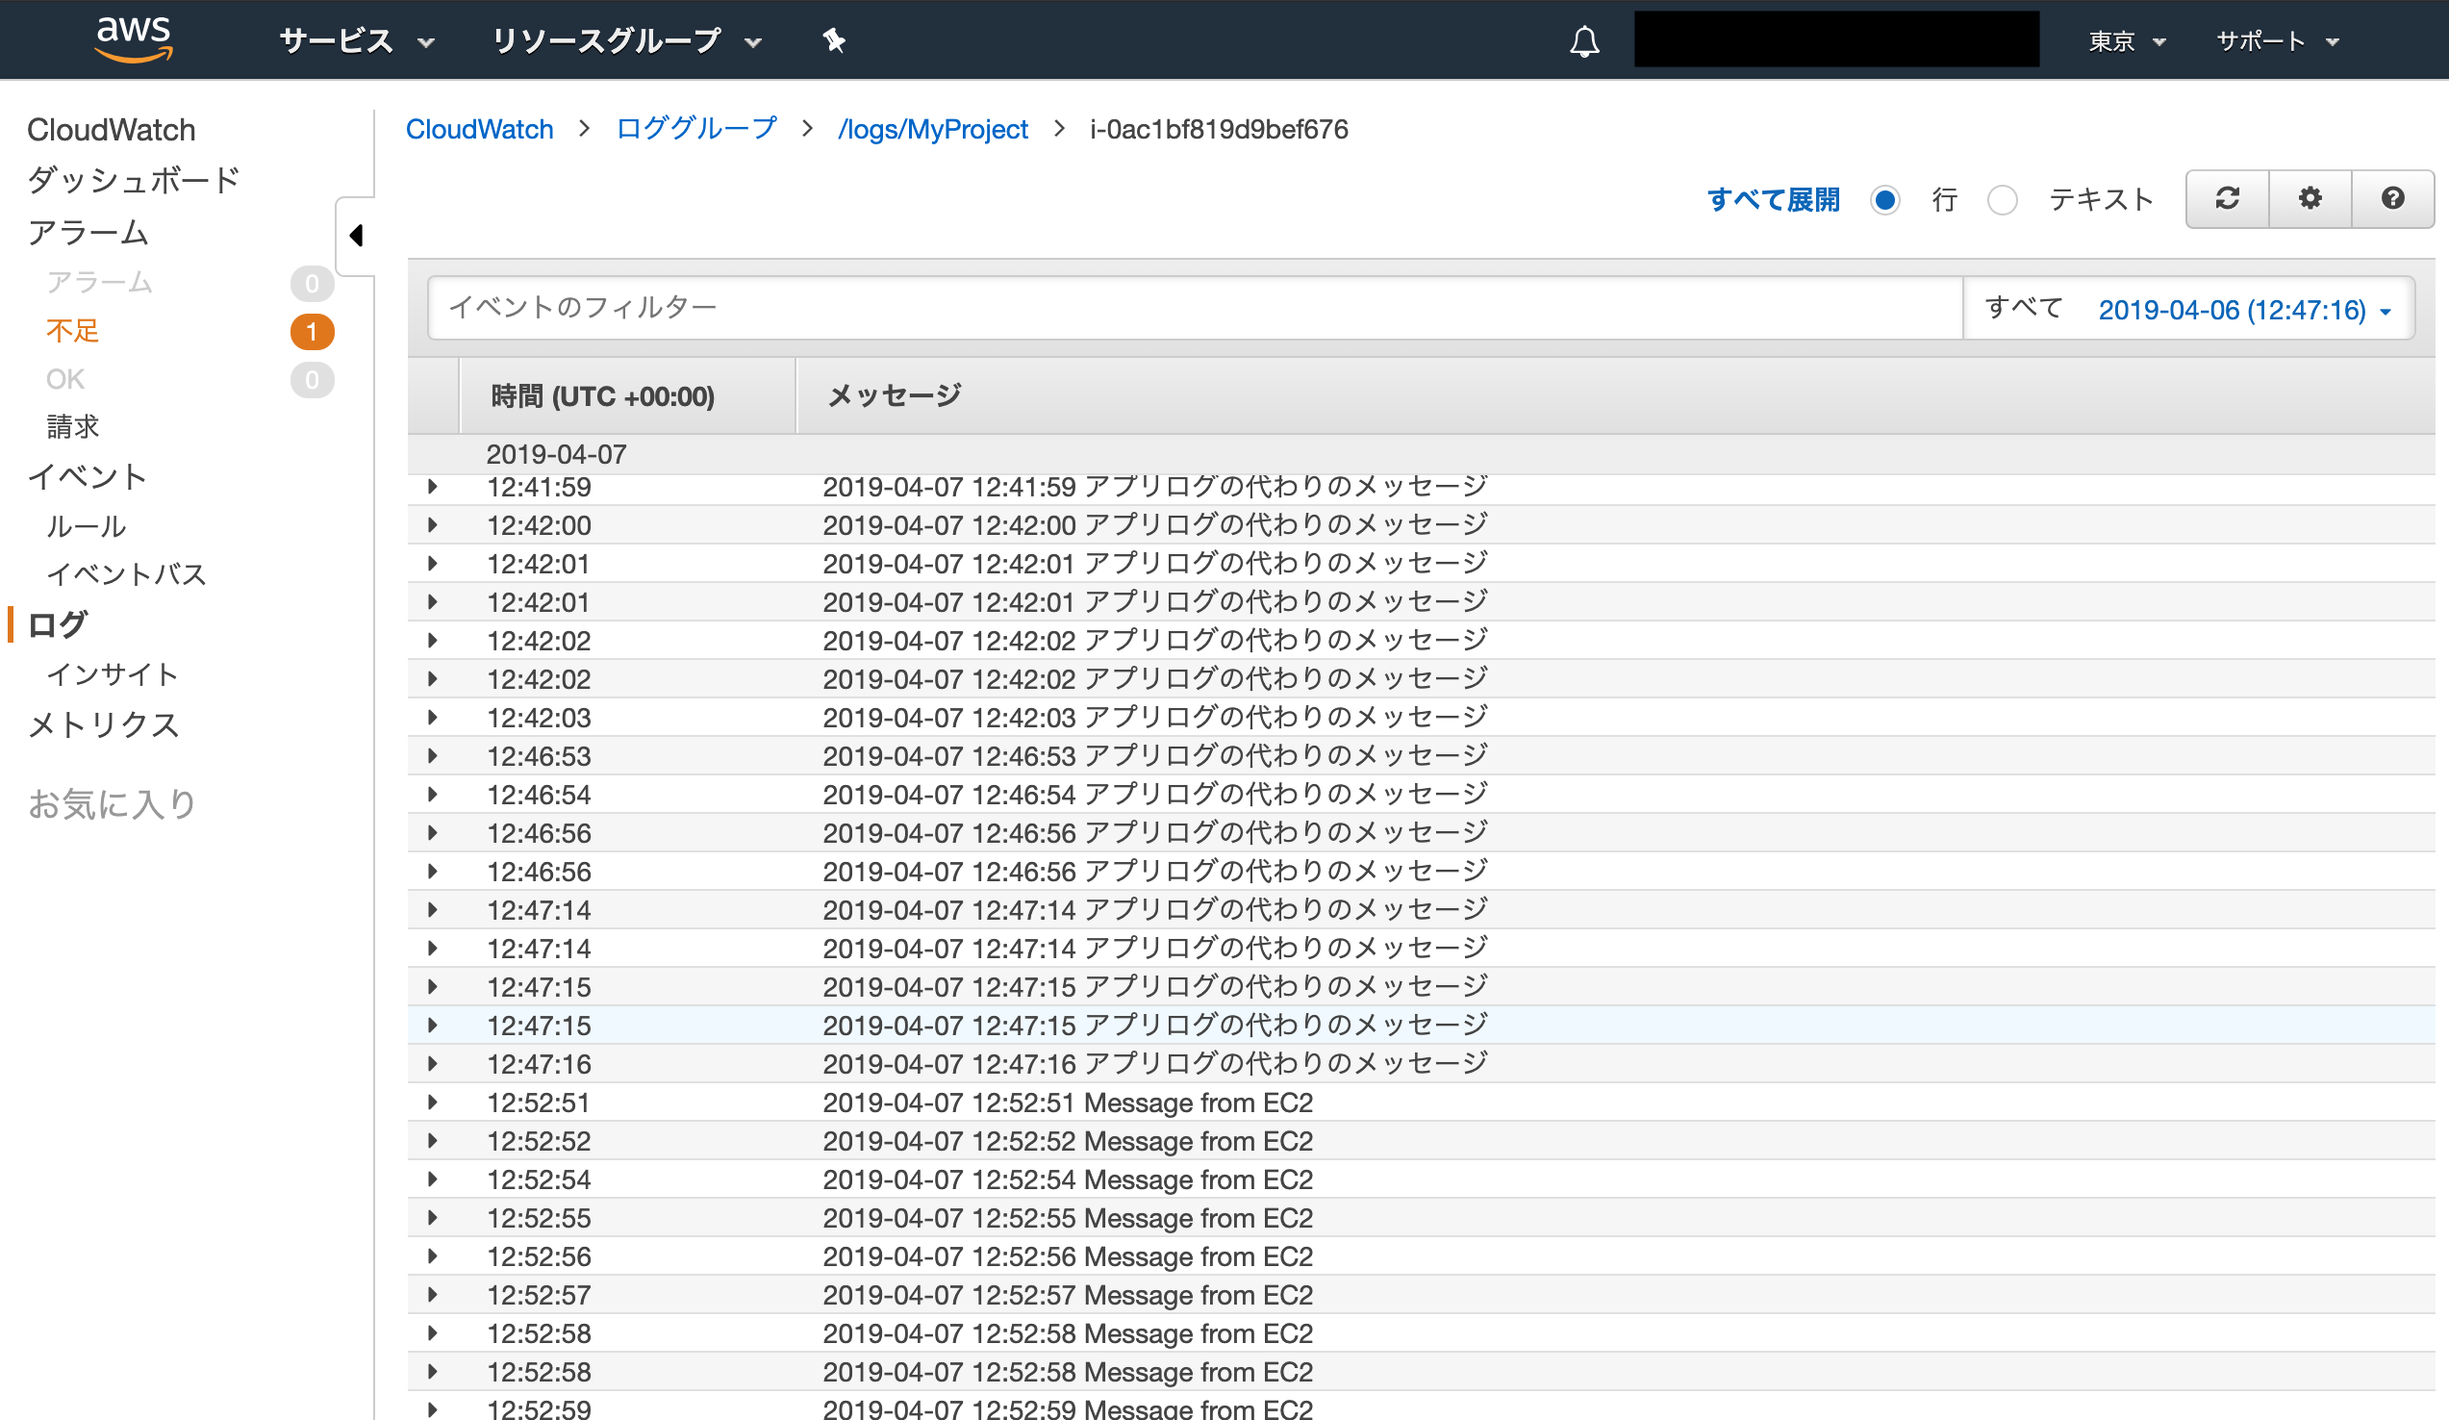
Task: Open the pin shortcuts icon
Action: (x=833, y=40)
